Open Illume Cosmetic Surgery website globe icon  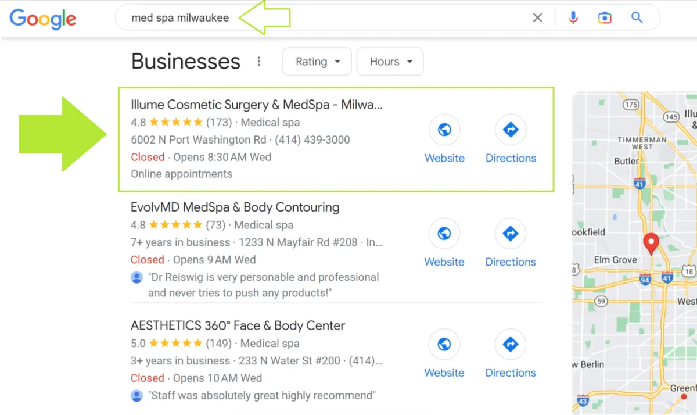point(444,130)
